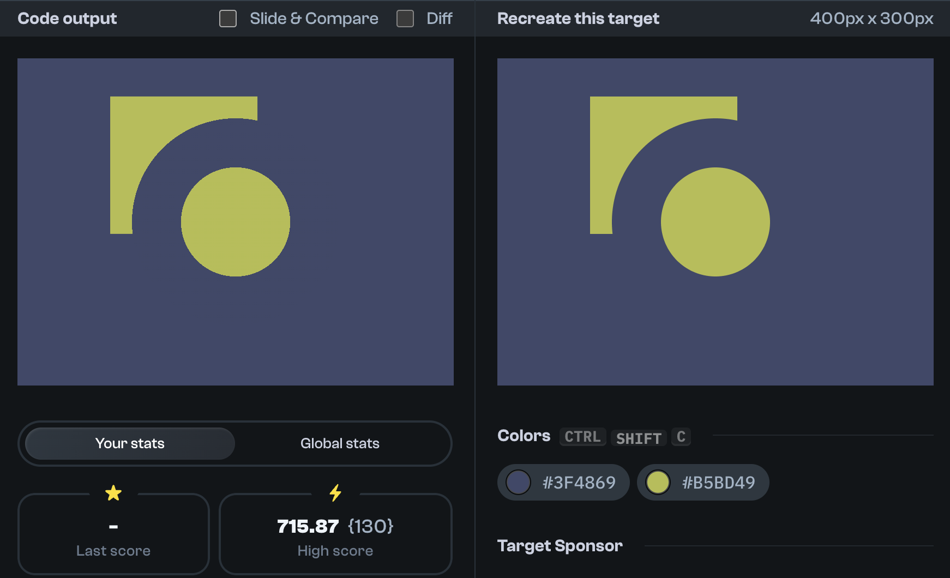The height and width of the screenshot is (578, 950).
Task: Copy the #B5BD49 color chip
Action: tap(703, 483)
